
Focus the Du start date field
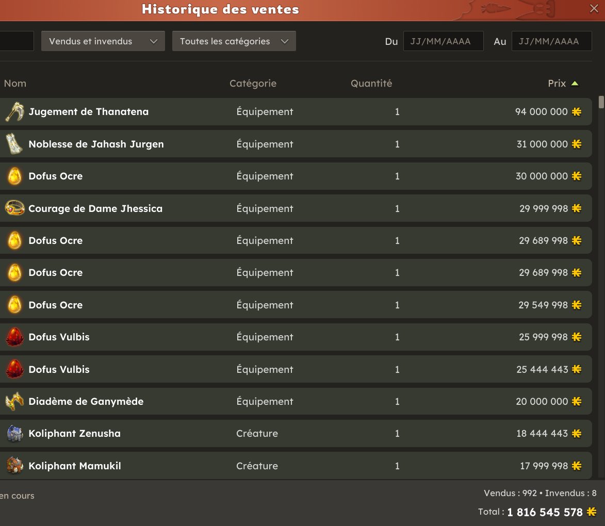[x=444, y=41]
